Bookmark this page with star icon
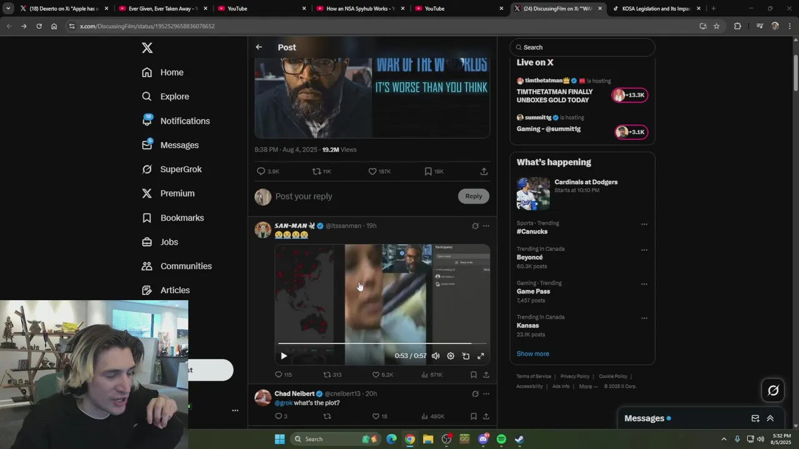 (x=717, y=26)
